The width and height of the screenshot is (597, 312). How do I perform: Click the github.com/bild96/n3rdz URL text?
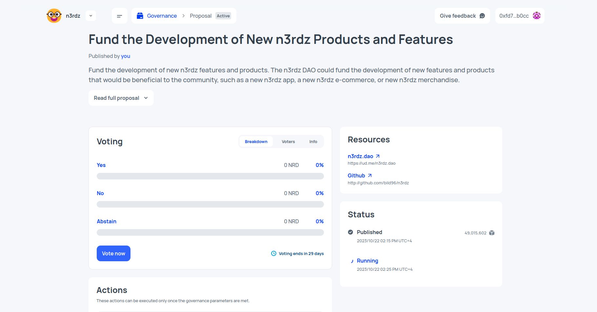tap(378, 183)
